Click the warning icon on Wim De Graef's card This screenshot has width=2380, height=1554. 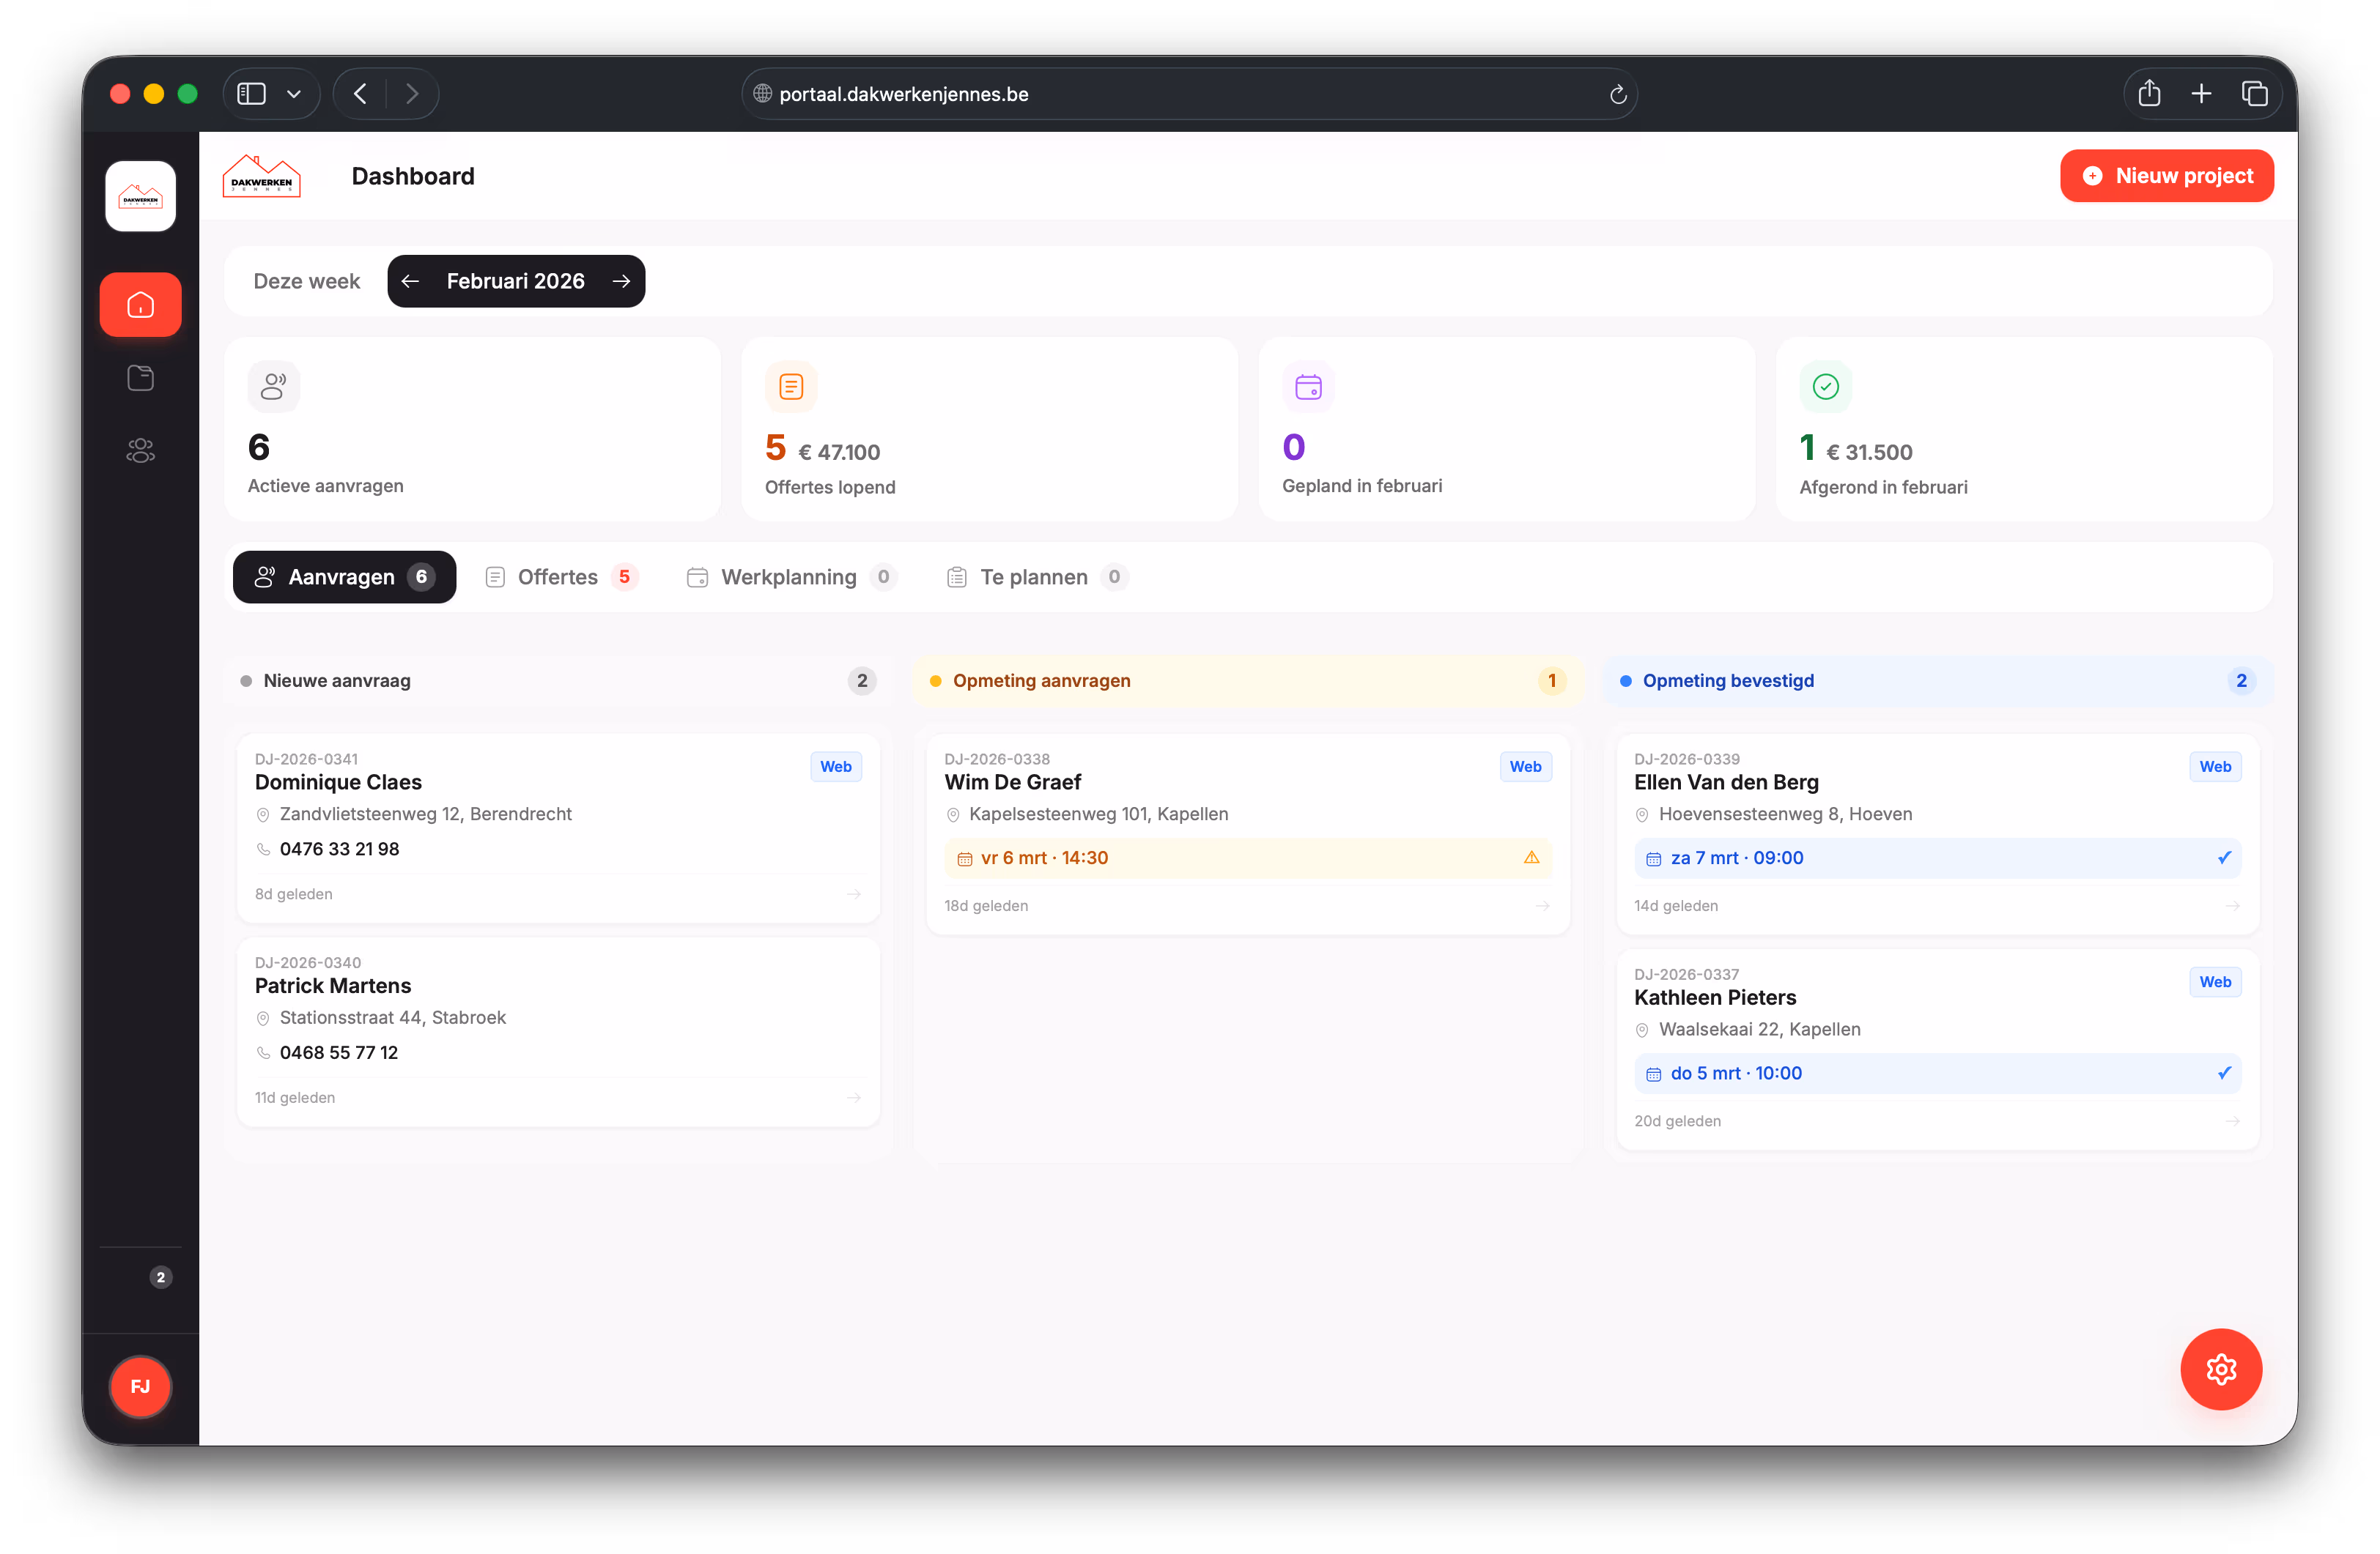1531,858
